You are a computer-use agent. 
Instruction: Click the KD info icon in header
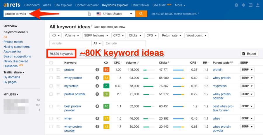coord(109,62)
